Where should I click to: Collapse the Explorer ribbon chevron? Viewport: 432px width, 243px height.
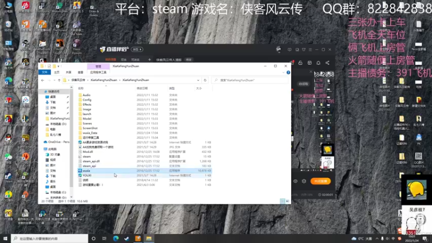(283, 72)
